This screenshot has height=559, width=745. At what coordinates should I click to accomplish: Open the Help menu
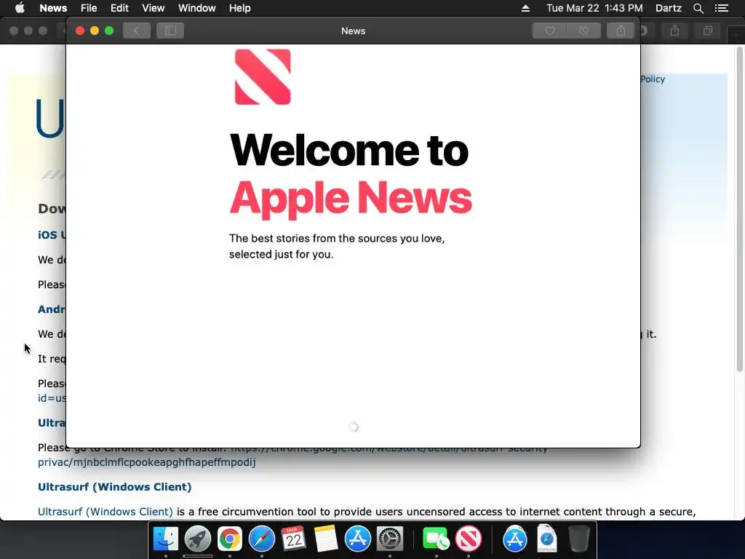pos(239,8)
